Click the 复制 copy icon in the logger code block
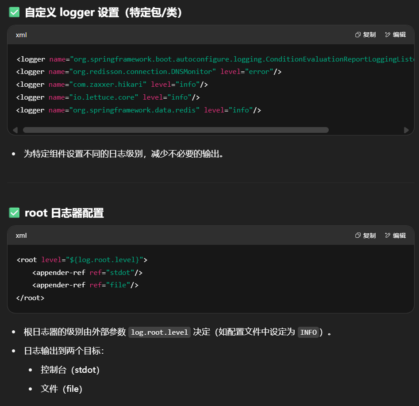 358,35
